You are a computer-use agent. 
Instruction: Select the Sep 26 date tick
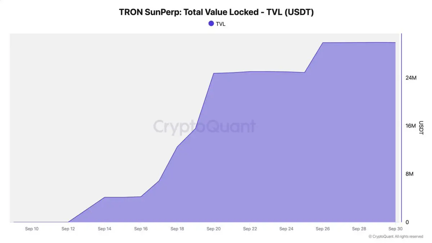point(323,229)
